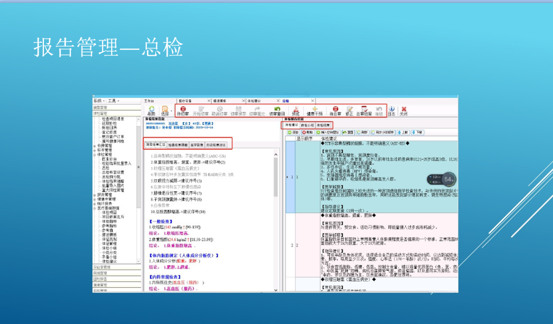Click the 刷新 refresh toolbar icon

(151, 111)
